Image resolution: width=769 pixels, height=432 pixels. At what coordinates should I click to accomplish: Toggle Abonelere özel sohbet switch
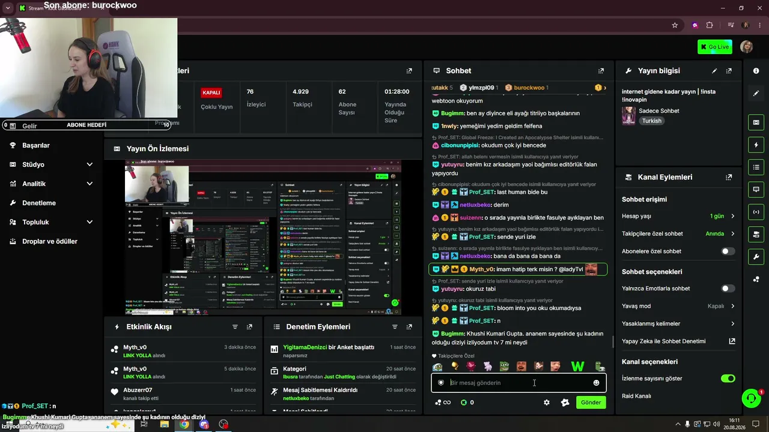pos(728,251)
